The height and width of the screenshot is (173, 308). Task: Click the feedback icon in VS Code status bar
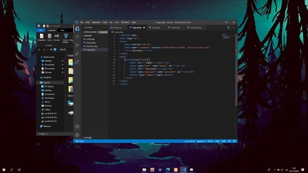tap(229, 141)
